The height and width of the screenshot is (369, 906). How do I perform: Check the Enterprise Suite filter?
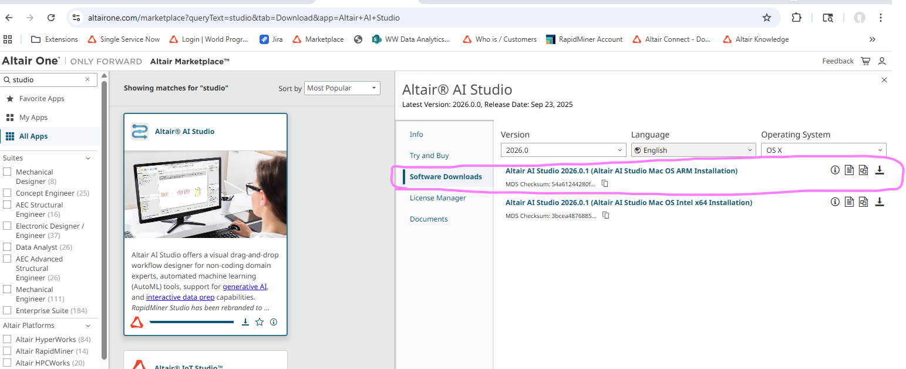7,310
